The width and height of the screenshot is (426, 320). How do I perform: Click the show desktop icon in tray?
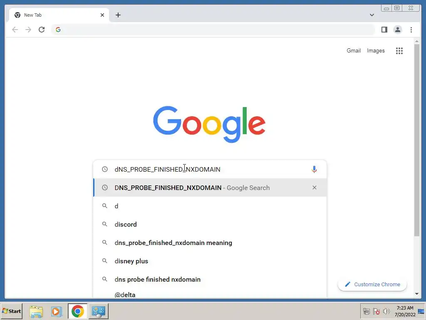click(x=421, y=311)
